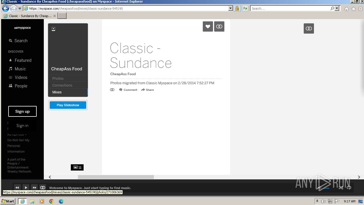
Task: Click the next track button
Action: point(34,188)
